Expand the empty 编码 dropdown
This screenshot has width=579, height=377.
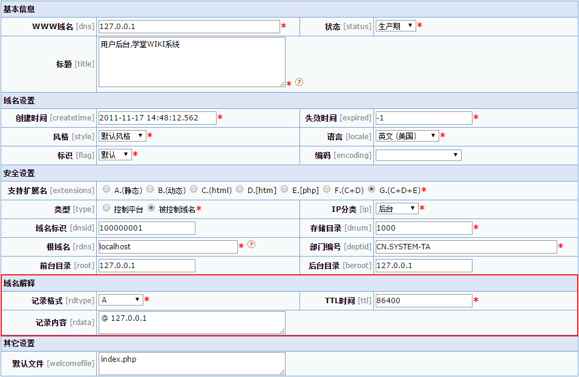(x=418, y=154)
